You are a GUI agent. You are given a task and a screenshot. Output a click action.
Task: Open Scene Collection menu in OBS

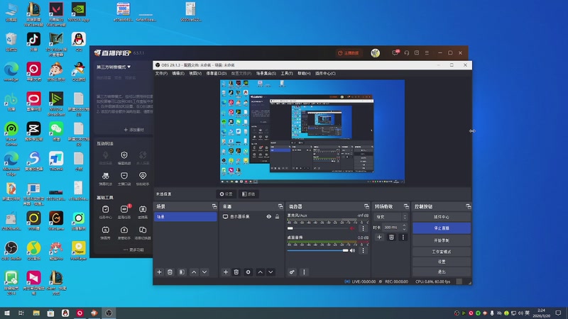(266, 74)
